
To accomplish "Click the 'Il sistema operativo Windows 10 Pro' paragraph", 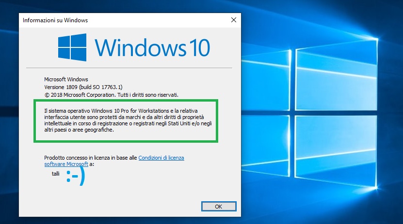I will tap(128, 120).
